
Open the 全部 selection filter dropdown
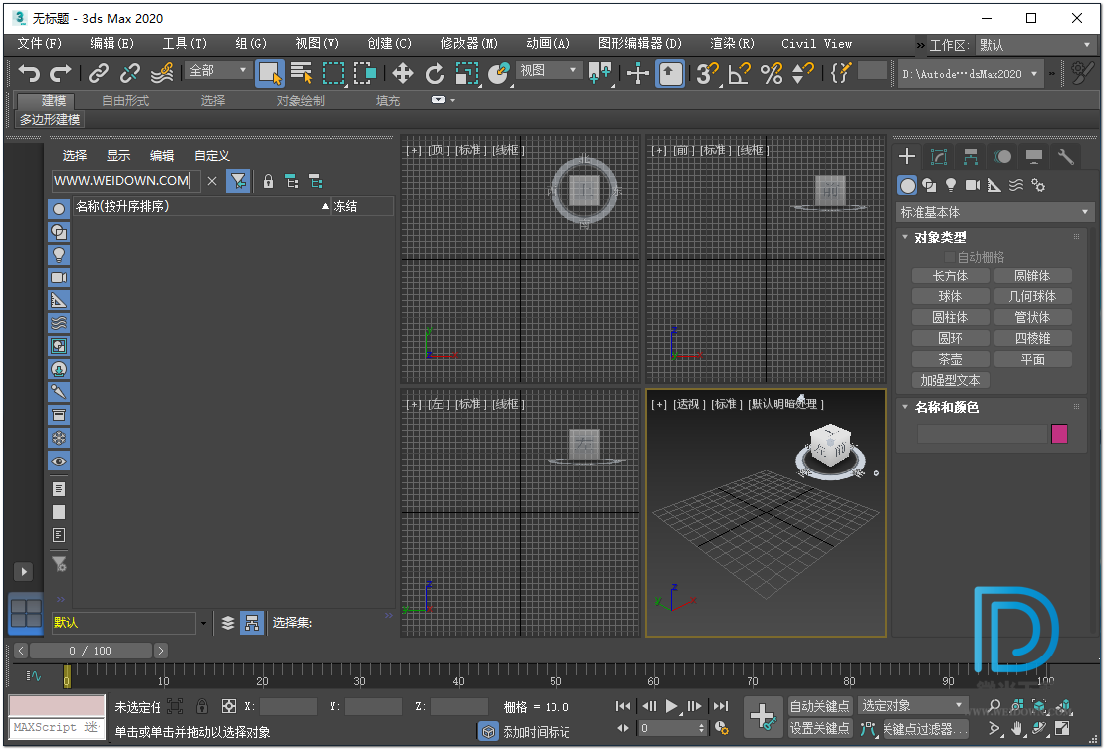[x=218, y=70]
